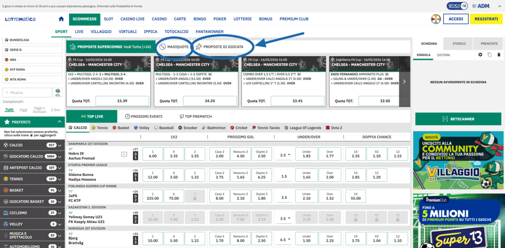Select the Badminton sport filter
The width and height of the screenshot is (505, 248).
(x=214, y=128)
